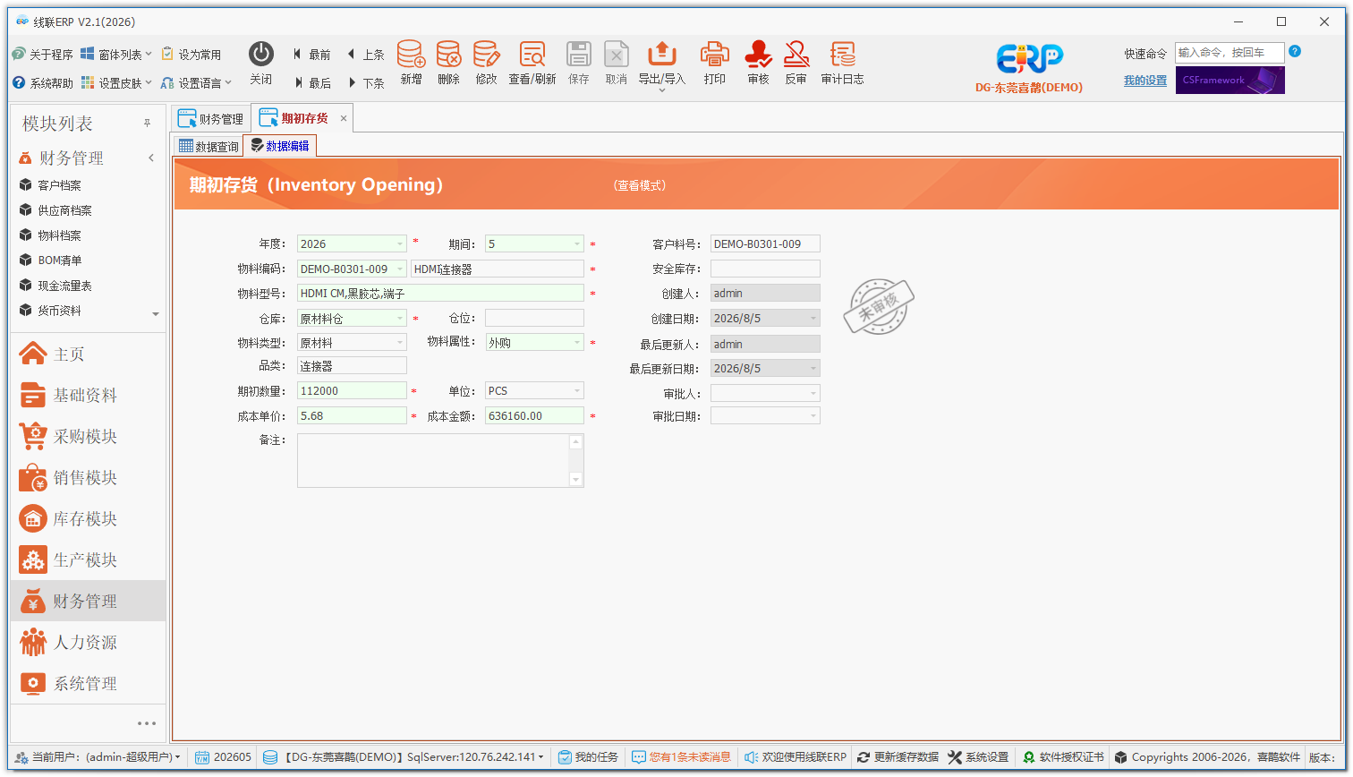Open the 仓库 warehouse dropdown

coord(399,318)
